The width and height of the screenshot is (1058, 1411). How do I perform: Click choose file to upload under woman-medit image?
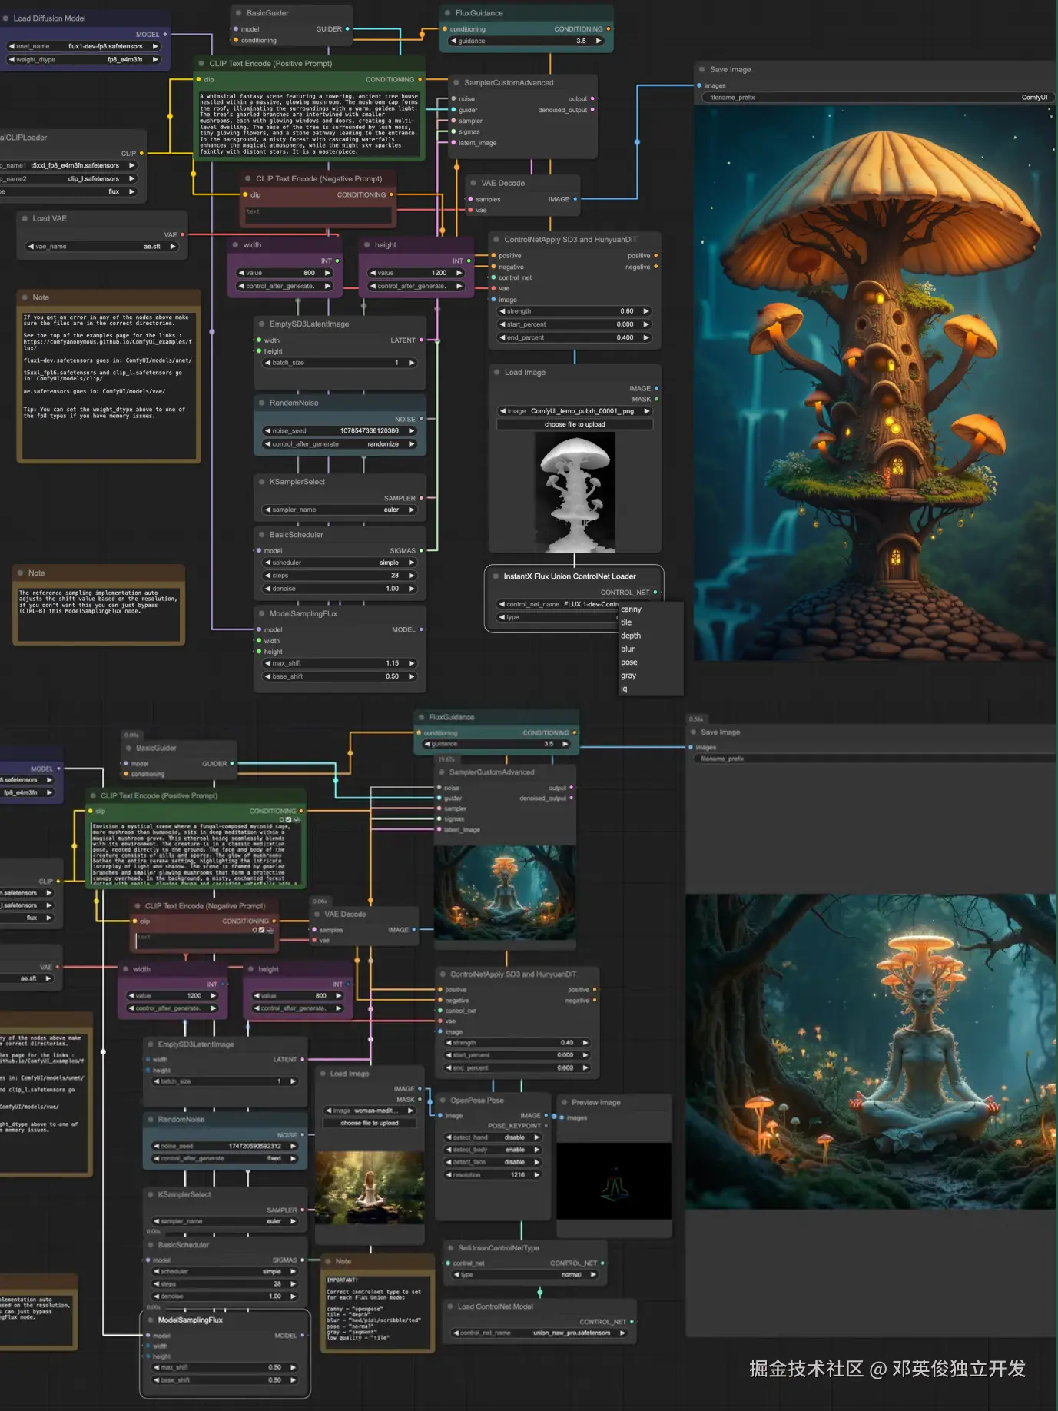coord(370,1123)
